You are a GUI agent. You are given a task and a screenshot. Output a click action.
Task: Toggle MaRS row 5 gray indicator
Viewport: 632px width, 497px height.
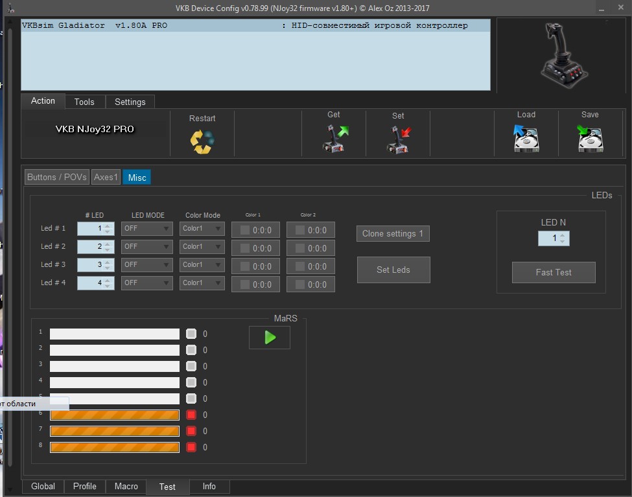click(x=191, y=399)
